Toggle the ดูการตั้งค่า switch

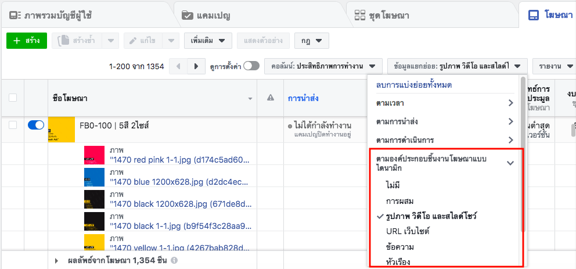pos(251,66)
